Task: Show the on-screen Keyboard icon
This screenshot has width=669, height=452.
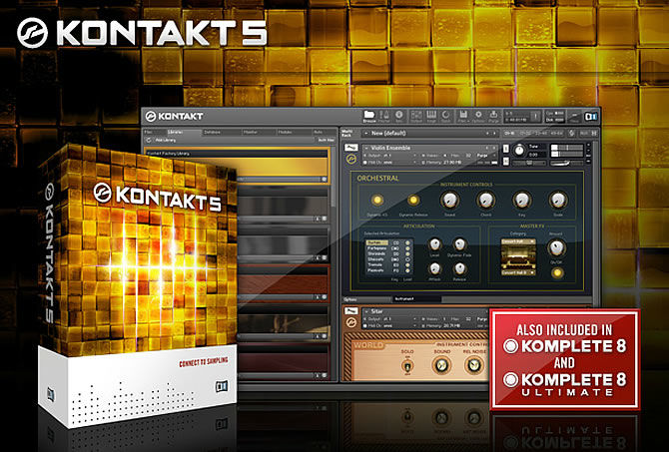Action: [x=431, y=116]
